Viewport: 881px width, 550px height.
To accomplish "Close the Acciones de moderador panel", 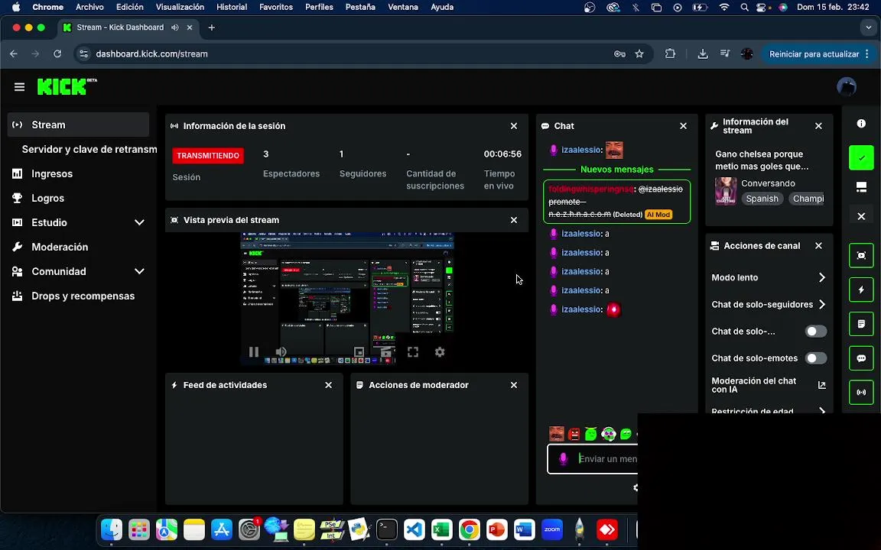I will tap(514, 385).
